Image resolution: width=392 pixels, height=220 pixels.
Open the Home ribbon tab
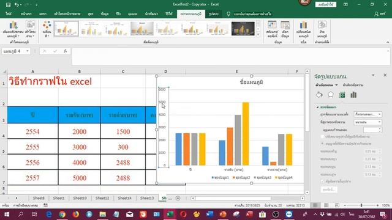[26, 14]
